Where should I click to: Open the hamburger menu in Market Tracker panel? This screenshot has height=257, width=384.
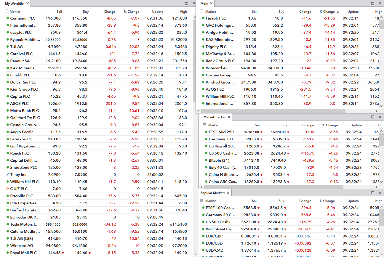click(x=205, y=125)
